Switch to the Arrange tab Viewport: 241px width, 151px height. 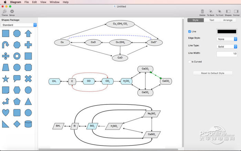[x=228, y=20]
